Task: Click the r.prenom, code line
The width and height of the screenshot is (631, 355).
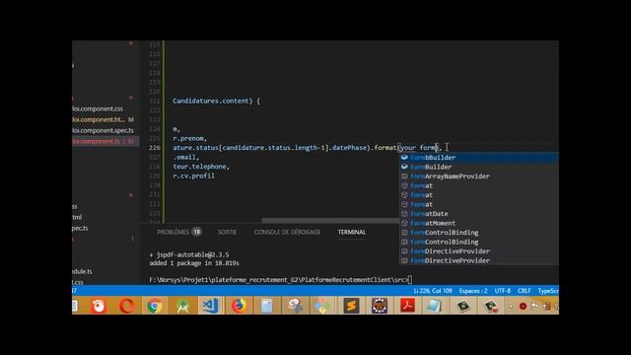Action: [189, 138]
